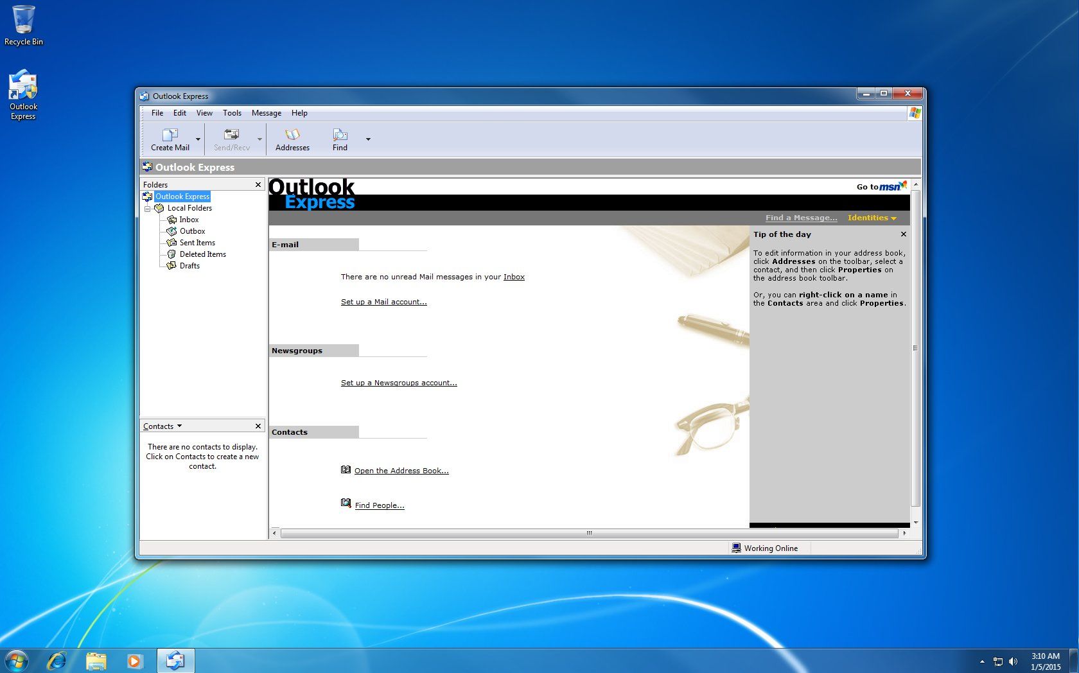Click the Local Folders icon
The width and height of the screenshot is (1079, 673).
click(159, 208)
